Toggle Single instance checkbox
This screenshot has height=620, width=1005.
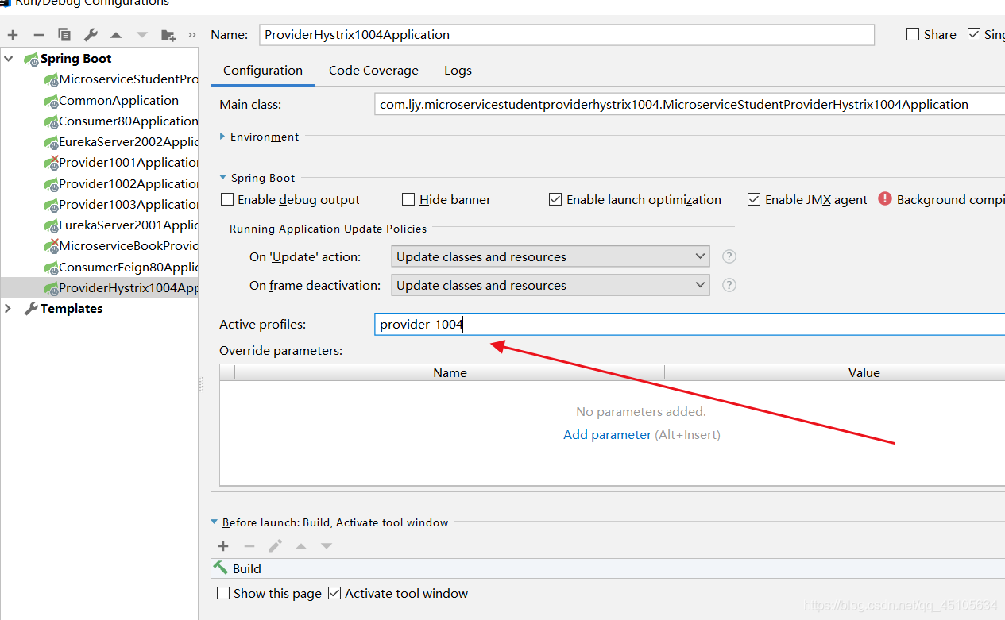(974, 34)
